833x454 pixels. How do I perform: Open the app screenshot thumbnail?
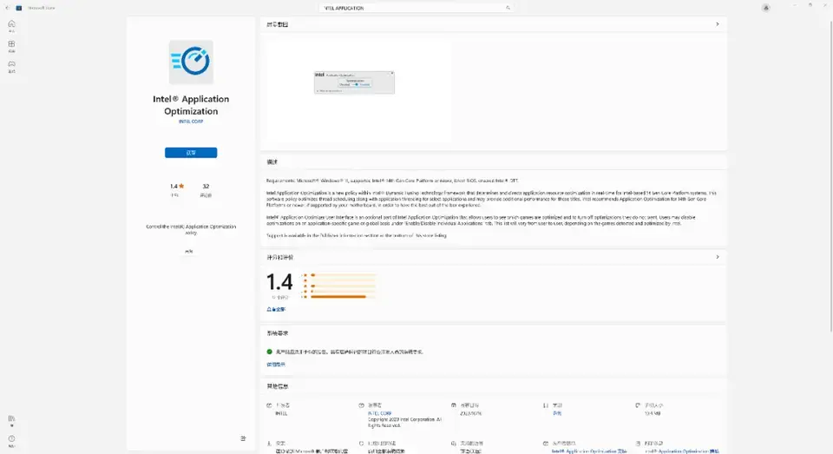click(354, 82)
